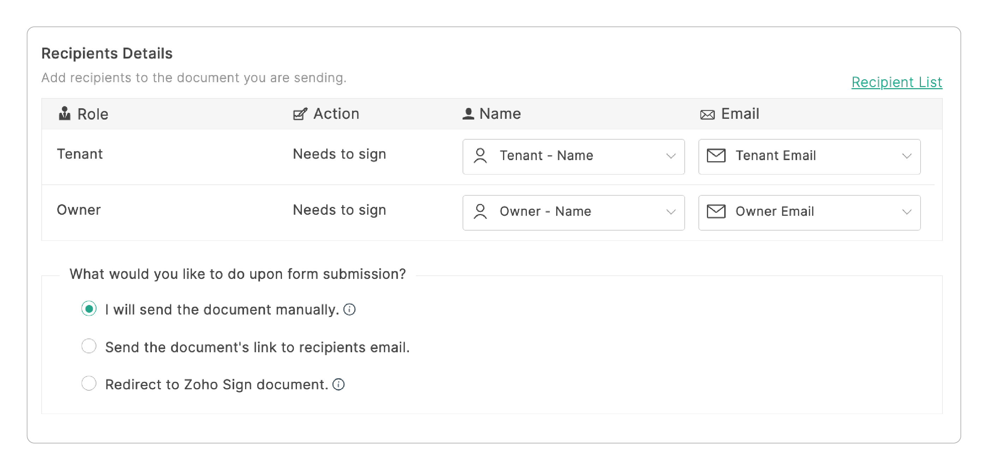Expand the Owner - Name dropdown arrow
Screen dimensions: 988x470
pos(671,212)
